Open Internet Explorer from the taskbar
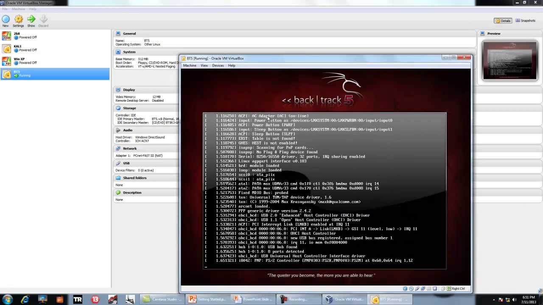Image resolution: width=543 pixels, height=305 pixels. (25, 299)
